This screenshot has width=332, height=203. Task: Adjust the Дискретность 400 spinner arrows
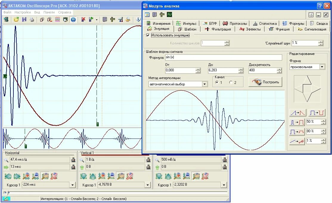click(279, 70)
